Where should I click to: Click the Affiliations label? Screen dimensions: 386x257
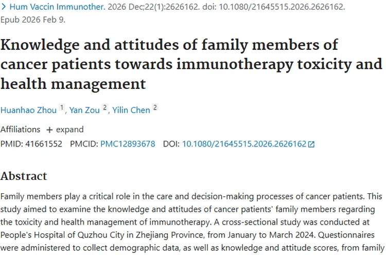20,130
